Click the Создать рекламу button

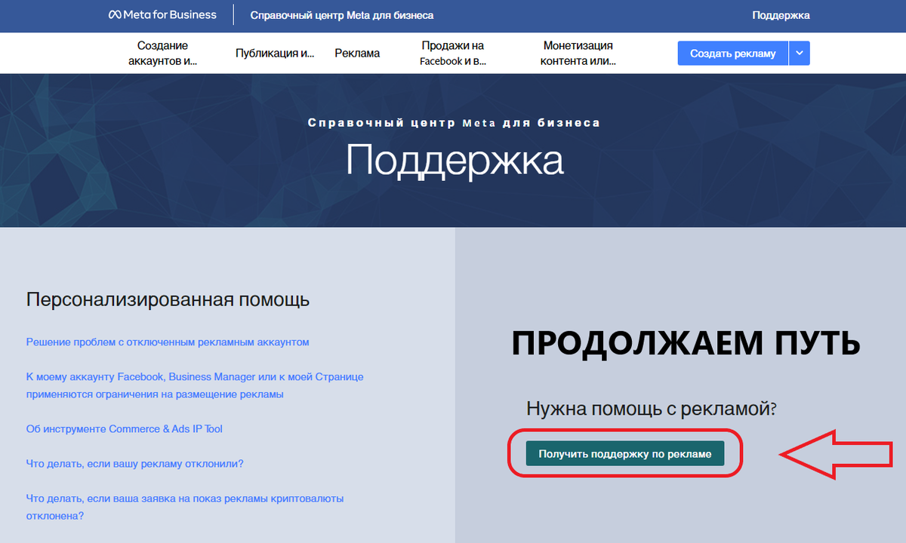tap(732, 54)
